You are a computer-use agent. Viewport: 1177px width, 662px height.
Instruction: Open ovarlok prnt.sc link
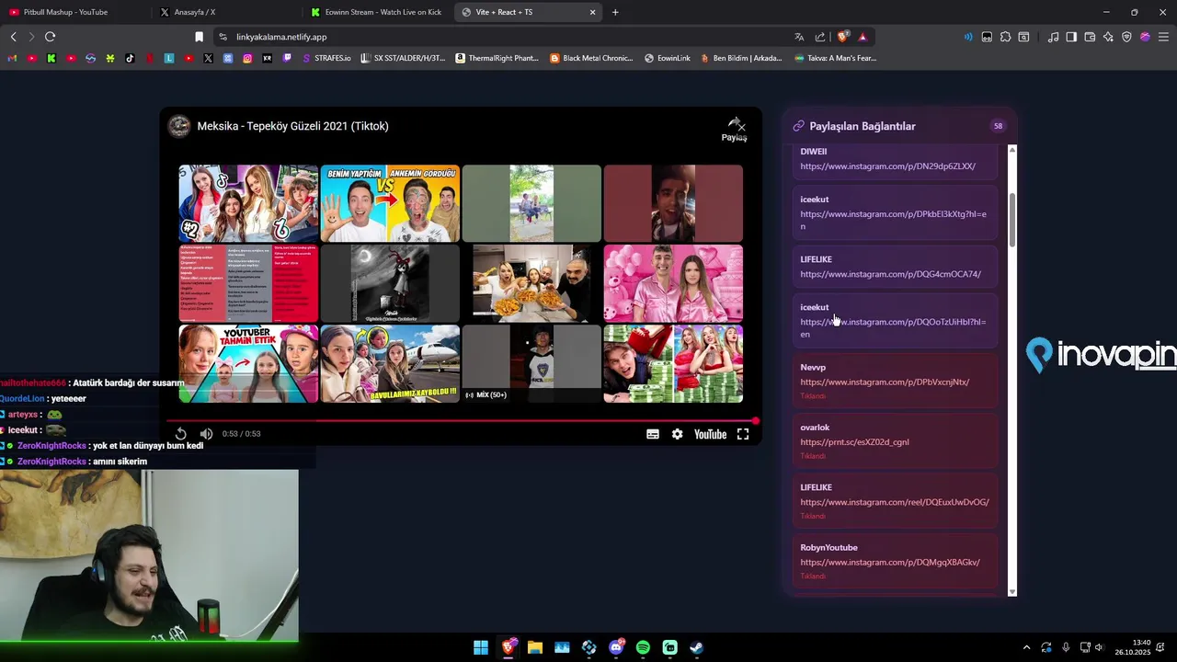[854, 442]
